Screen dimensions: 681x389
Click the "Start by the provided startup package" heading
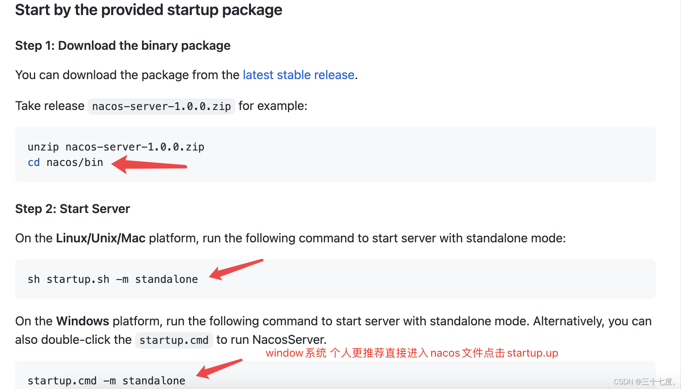tap(149, 10)
